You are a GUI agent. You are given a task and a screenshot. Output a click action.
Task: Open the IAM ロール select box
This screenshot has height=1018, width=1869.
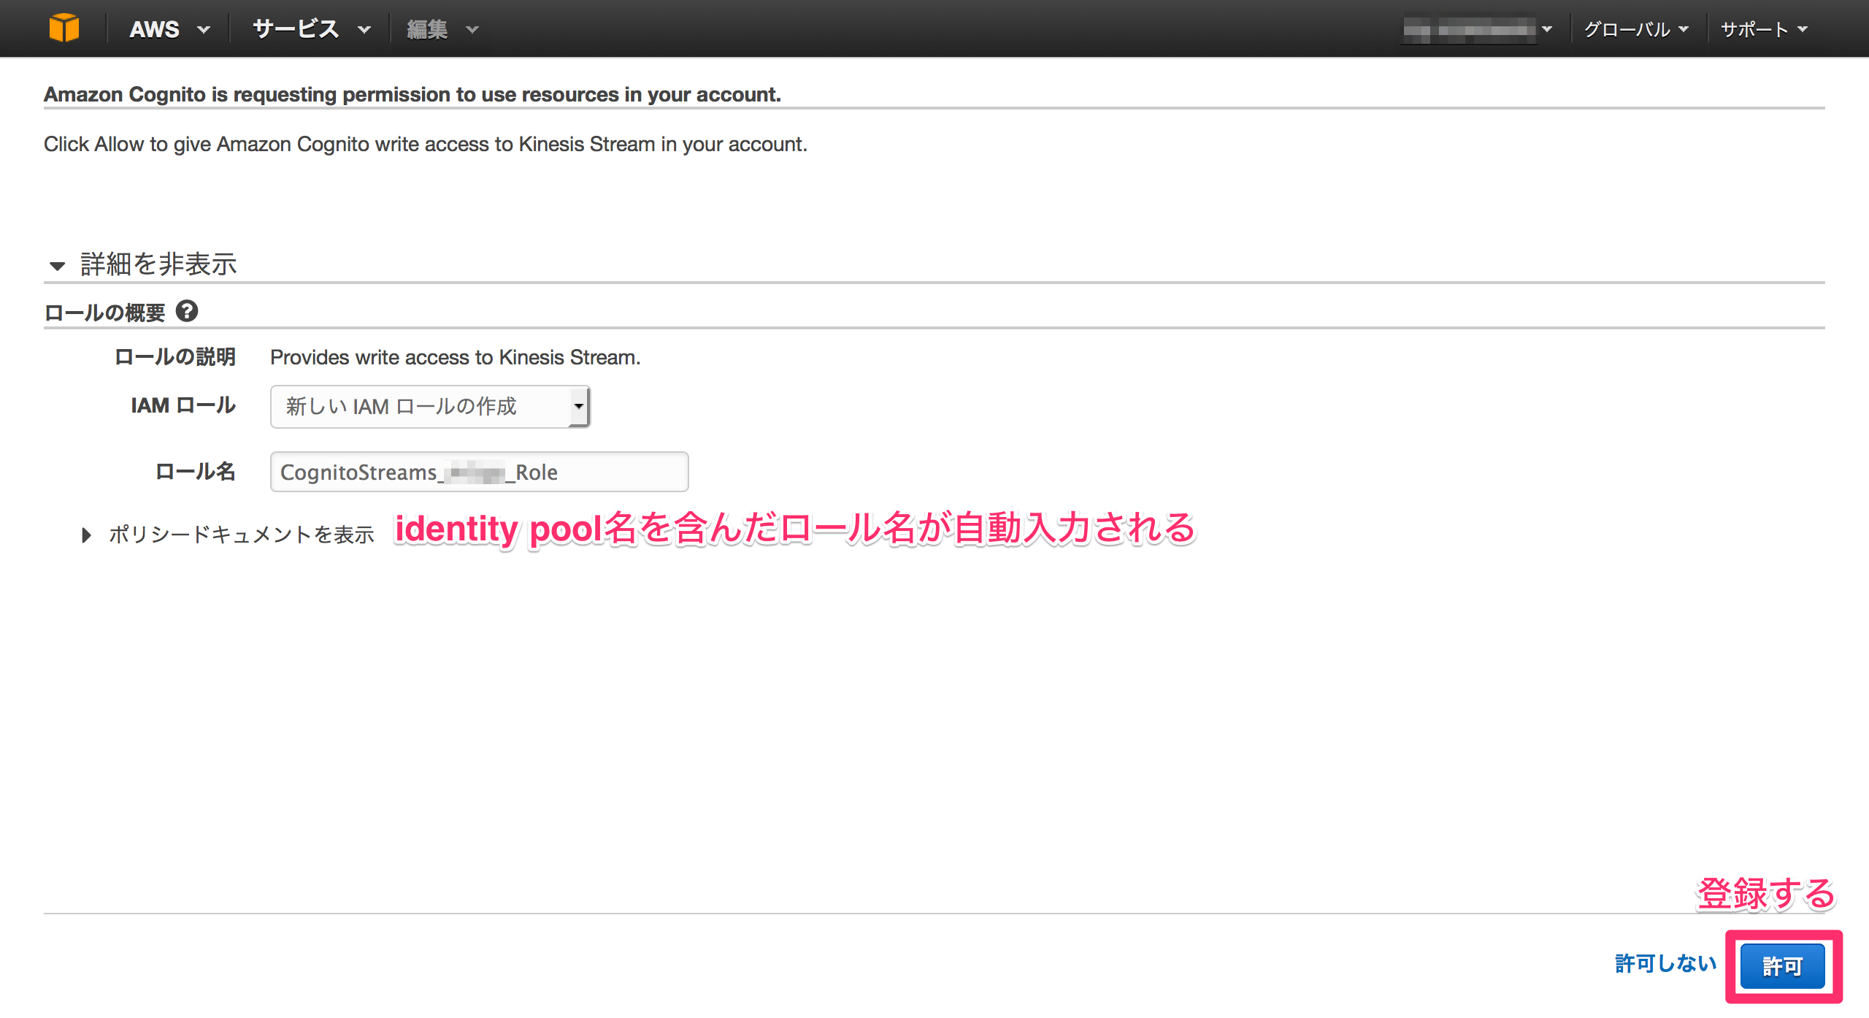click(x=430, y=406)
